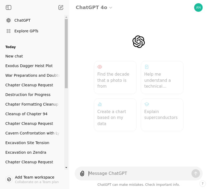The height and width of the screenshot is (189, 208).
Task: Open the Exodus Dagger Heist Plot chat
Action: click(29, 66)
